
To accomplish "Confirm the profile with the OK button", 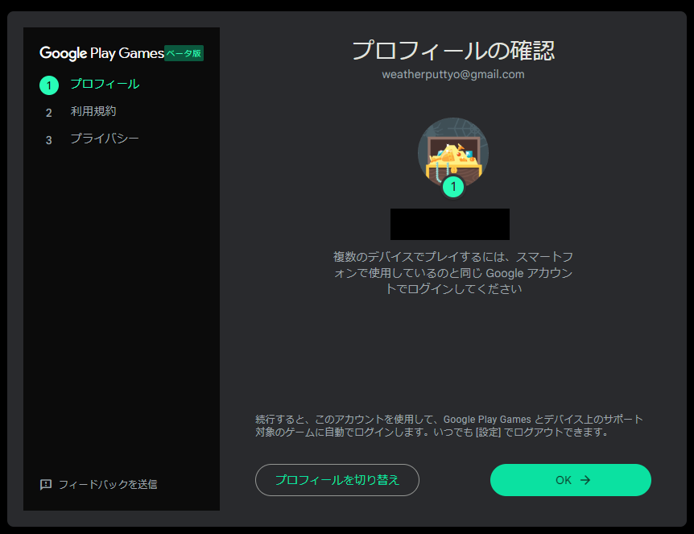I will tap(570, 480).
